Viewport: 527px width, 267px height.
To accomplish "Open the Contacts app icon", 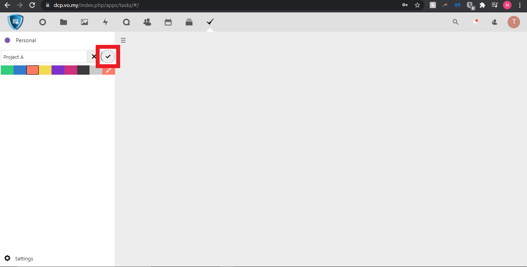I will point(147,22).
